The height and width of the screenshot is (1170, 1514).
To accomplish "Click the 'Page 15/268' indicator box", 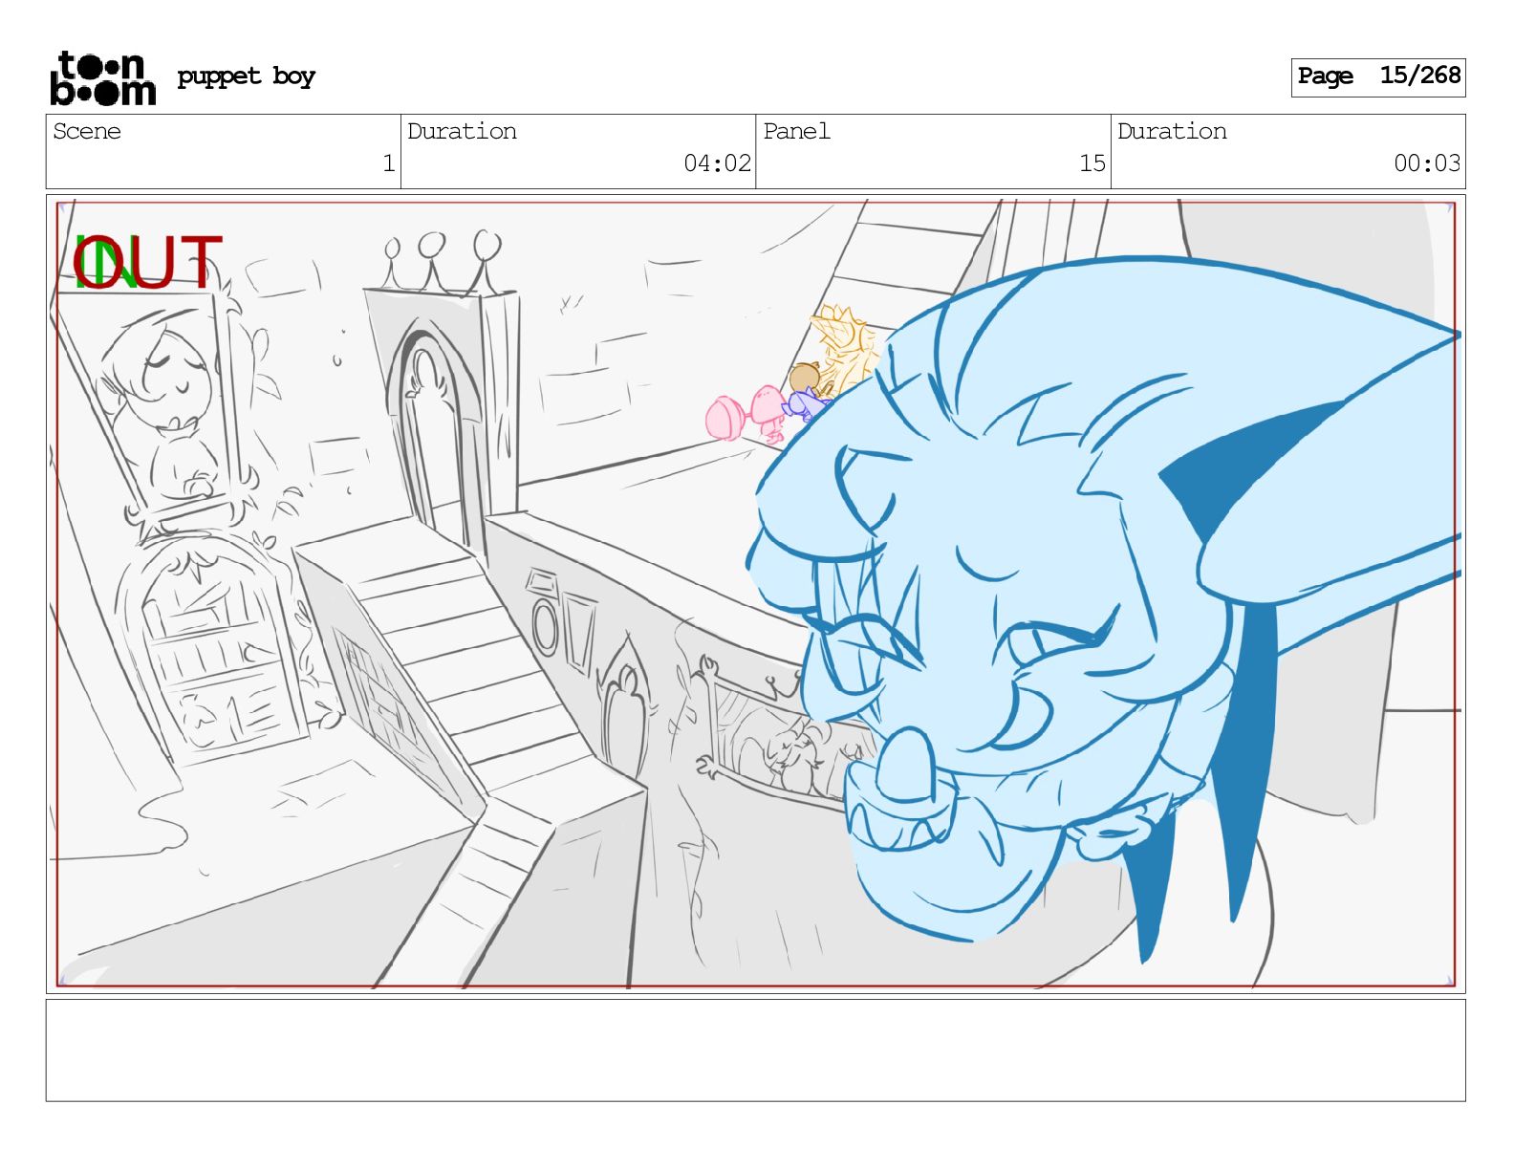I will tap(1377, 76).
